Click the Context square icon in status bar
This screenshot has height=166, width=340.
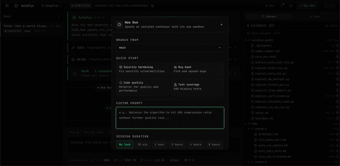click(142, 160)
